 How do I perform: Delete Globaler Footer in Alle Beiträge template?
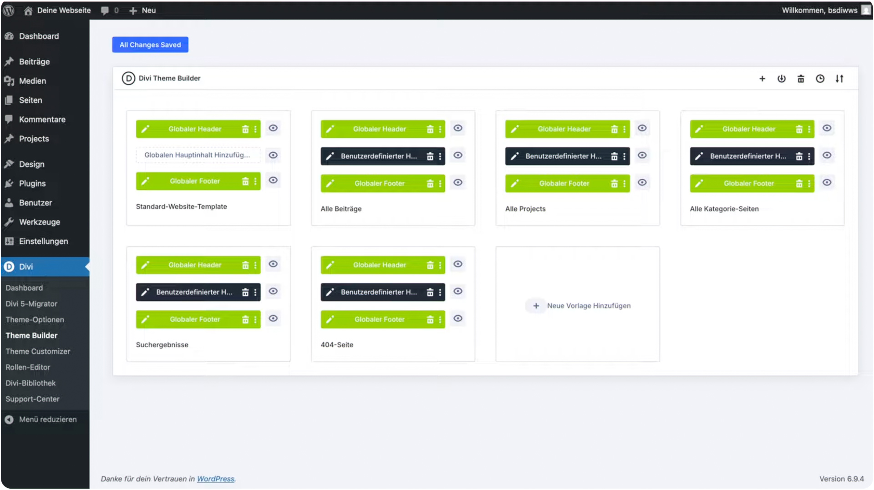[x=430, y=183]
